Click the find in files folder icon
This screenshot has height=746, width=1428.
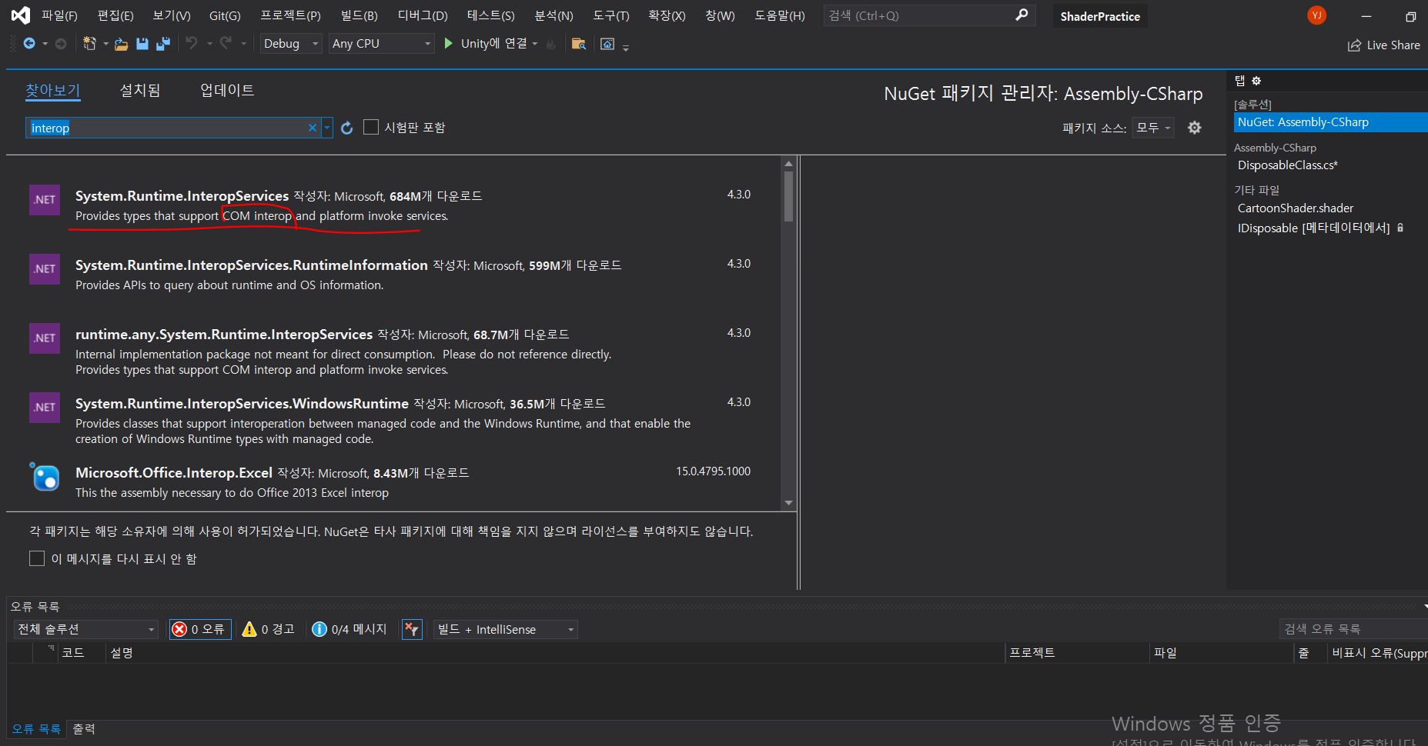coord(579,44)
